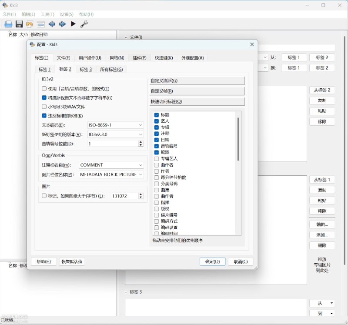Click the save floppy disk icon

19,24
